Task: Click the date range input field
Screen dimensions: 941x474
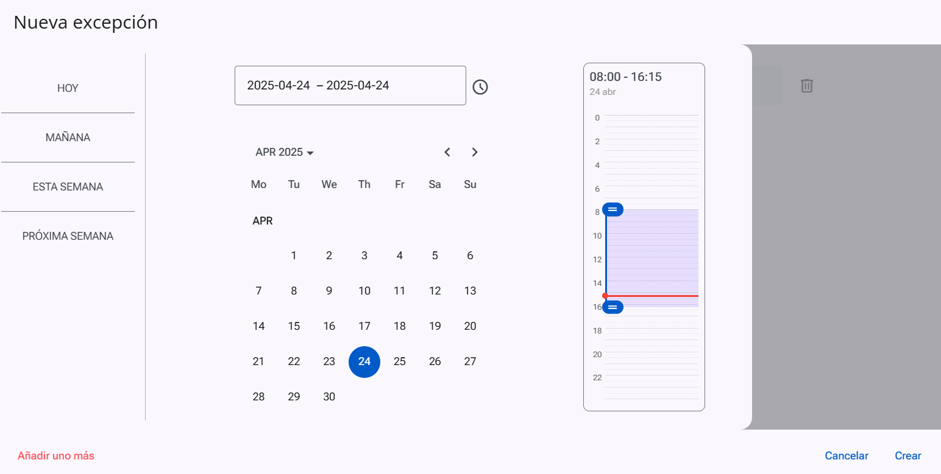Action: (350, 85)
